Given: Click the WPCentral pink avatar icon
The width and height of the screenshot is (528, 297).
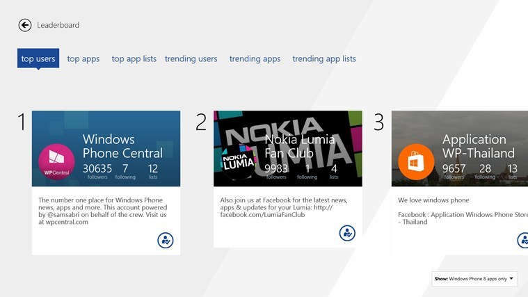Looking at the screenshot, I should 56,161.
